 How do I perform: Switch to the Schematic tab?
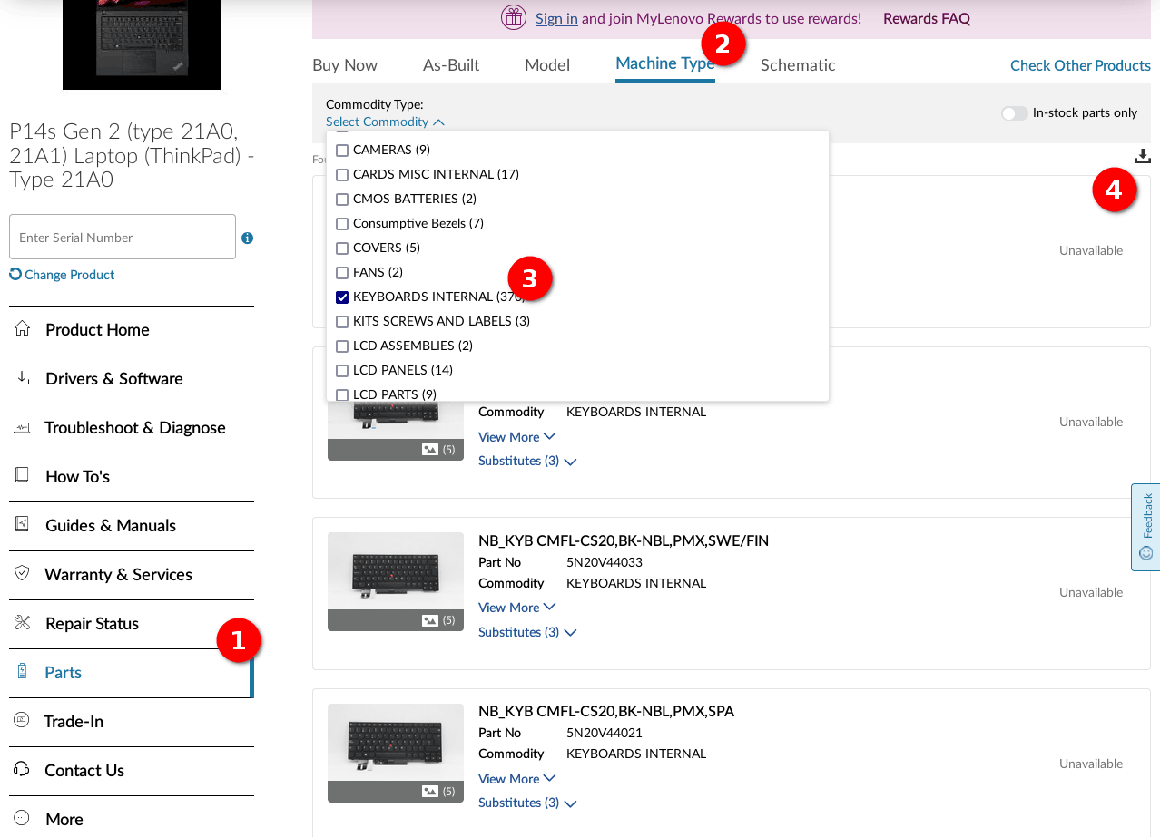pos(798,65)
